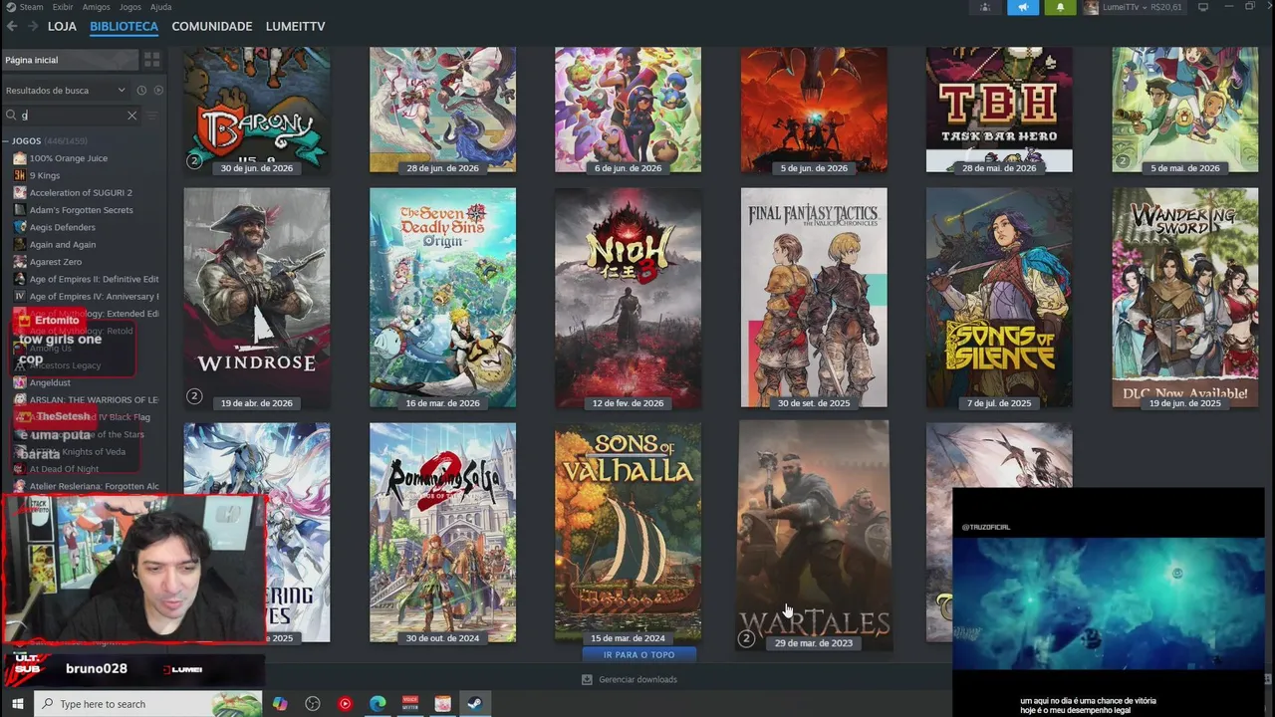The image size is (1275, 717).
Task: Open the Windrose game cover
Action: [257, 298]
